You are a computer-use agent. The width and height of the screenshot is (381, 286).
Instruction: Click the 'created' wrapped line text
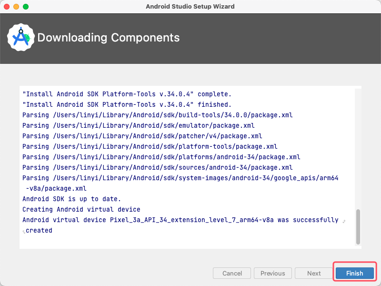[39, 230]
